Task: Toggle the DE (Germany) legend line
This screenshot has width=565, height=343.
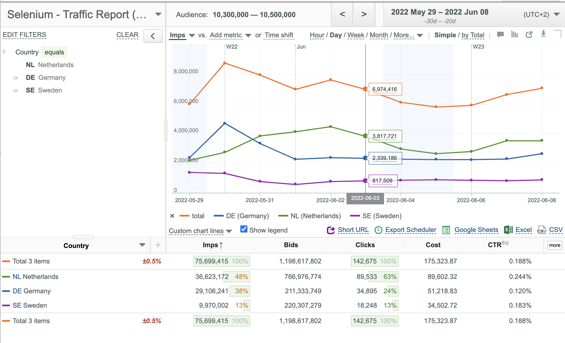Action: (241, 216)
